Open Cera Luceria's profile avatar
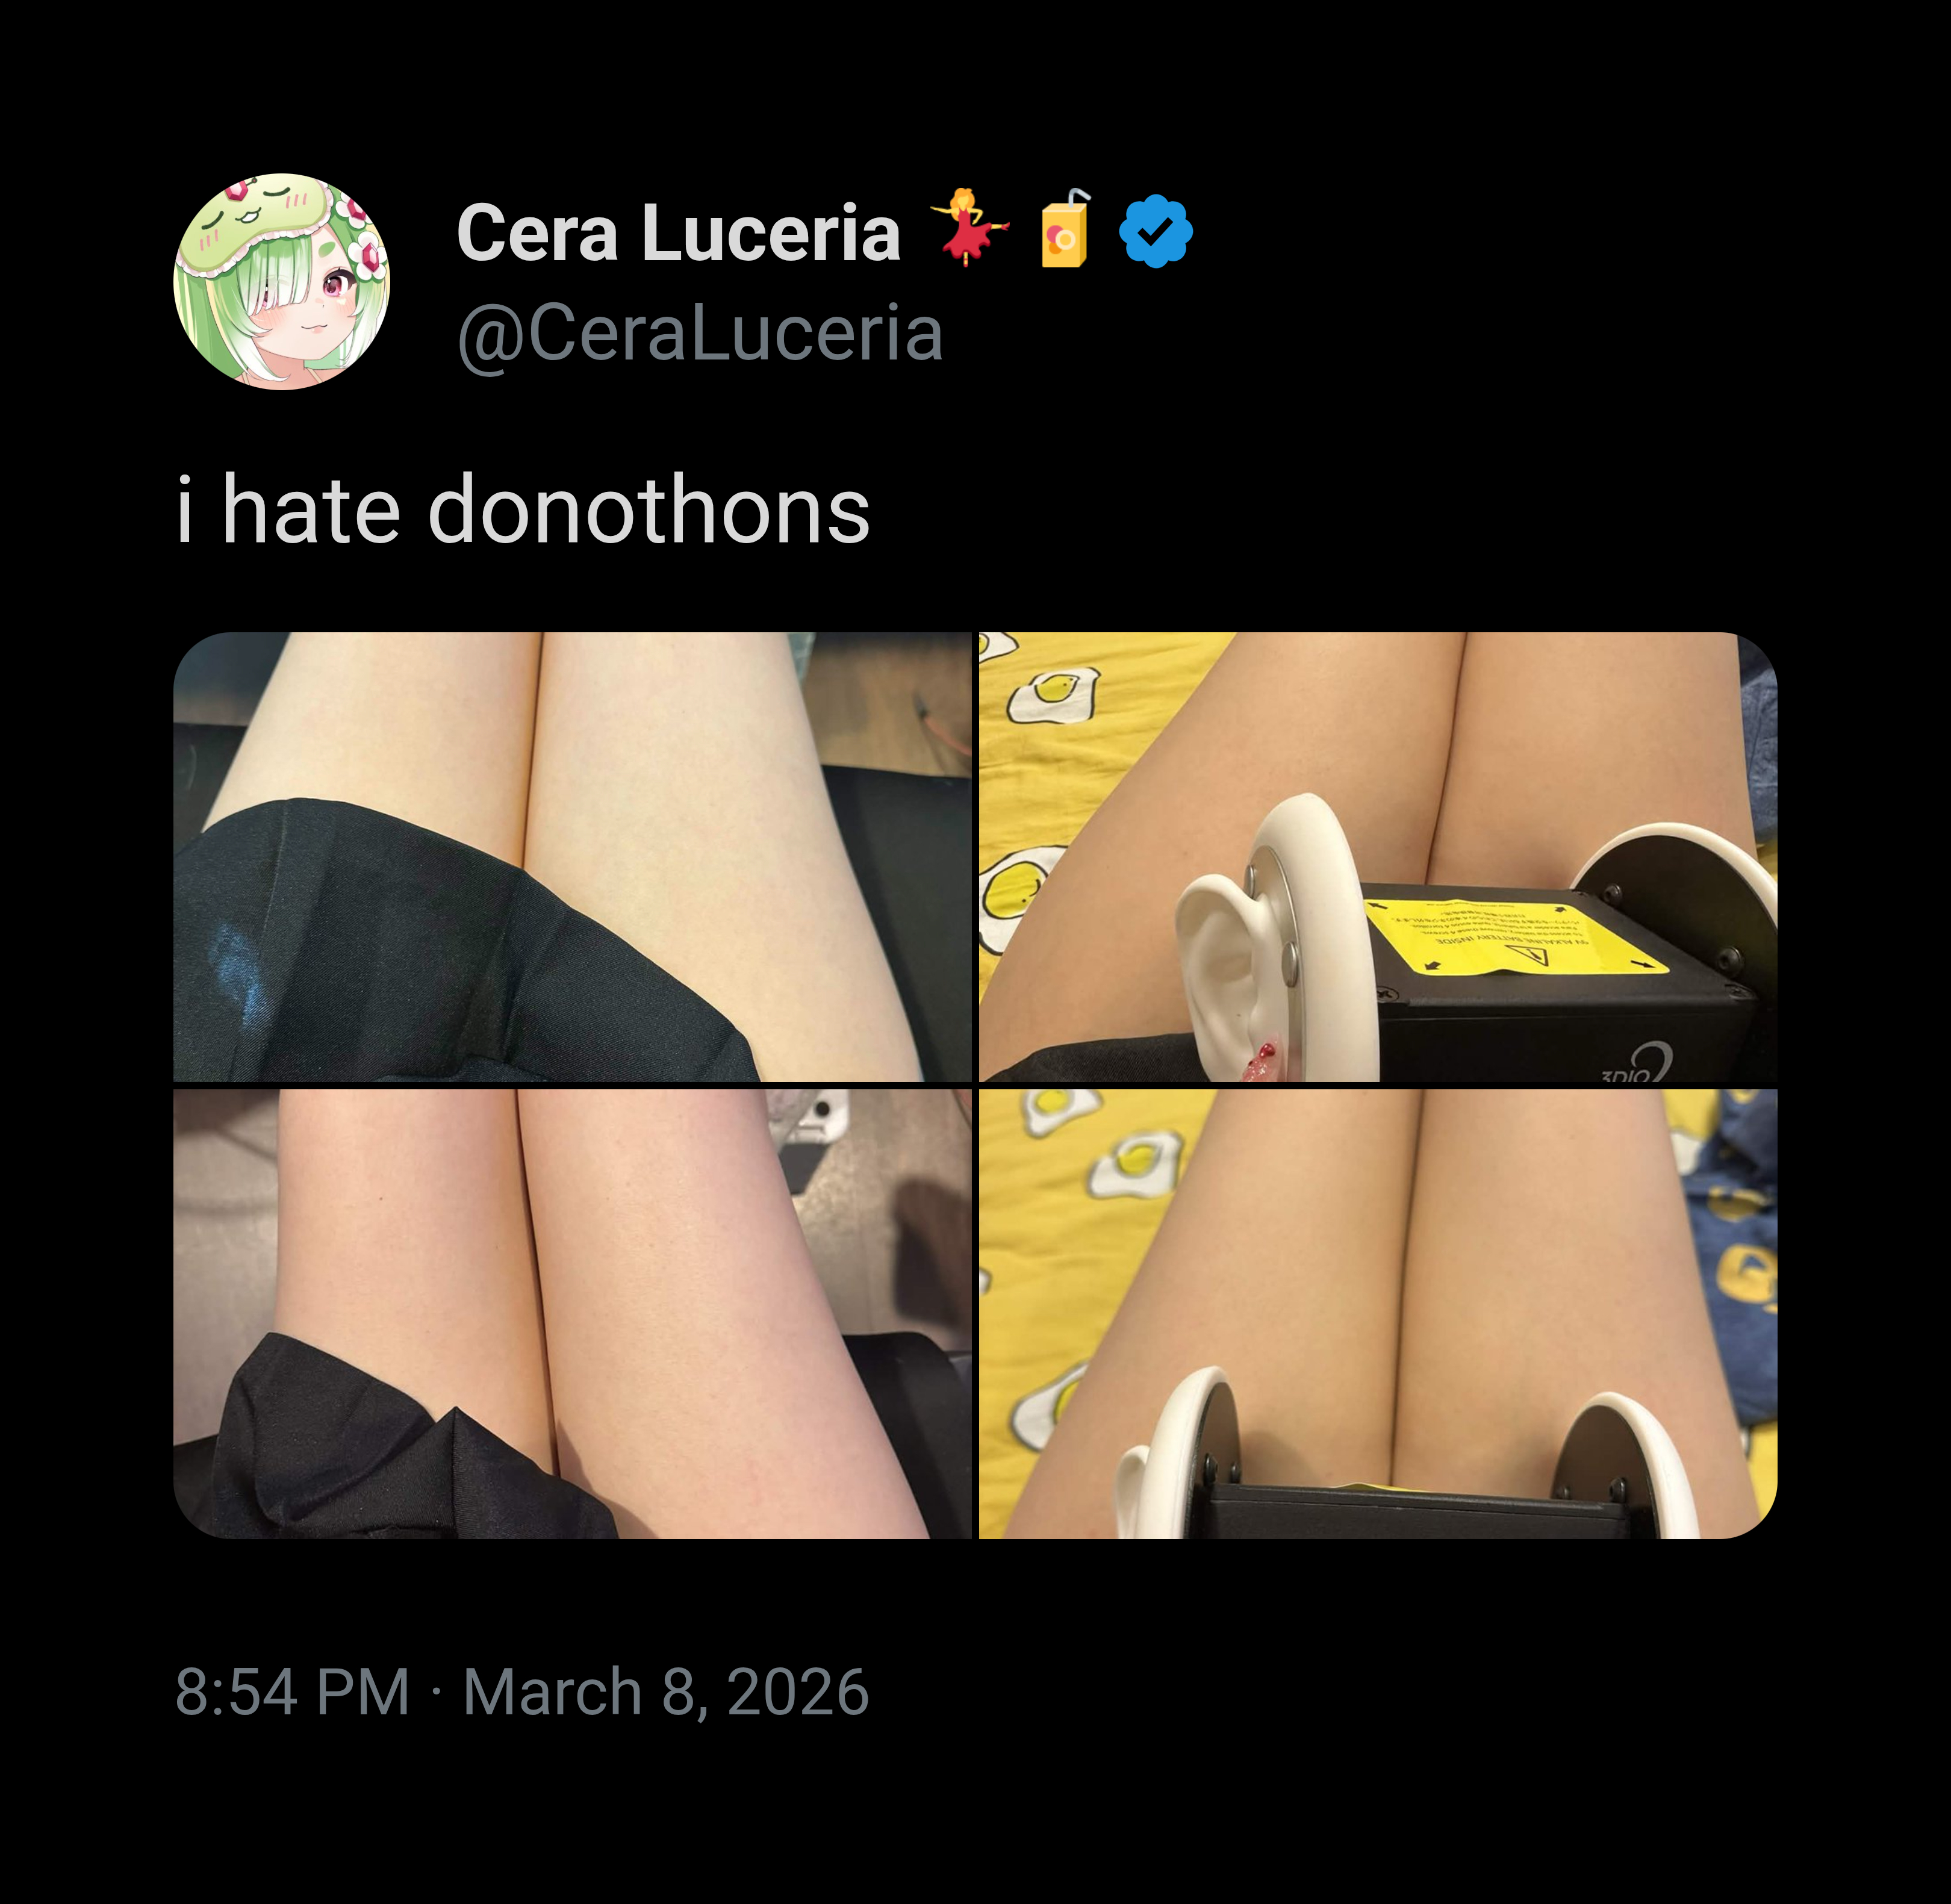The width and height of the screenshot is (1951, 1904). 281,282
